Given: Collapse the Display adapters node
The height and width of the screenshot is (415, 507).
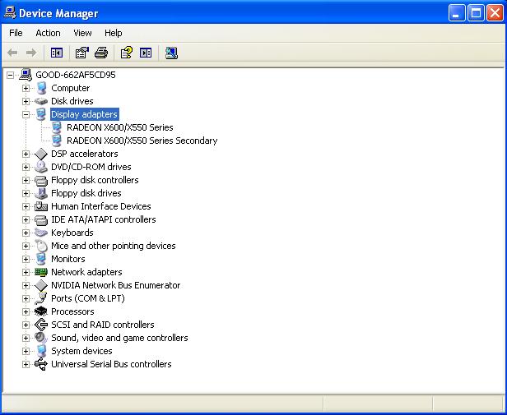Looking at the screenshot, I should 26,115.
